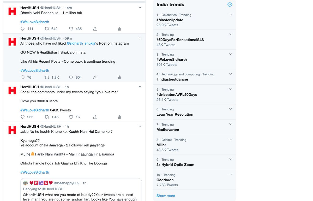Reply to the 'GO NOW @RealSidharthShukla' tweet
The height and width of the screenshot is (201, 313).
click(x=23, y=77)
